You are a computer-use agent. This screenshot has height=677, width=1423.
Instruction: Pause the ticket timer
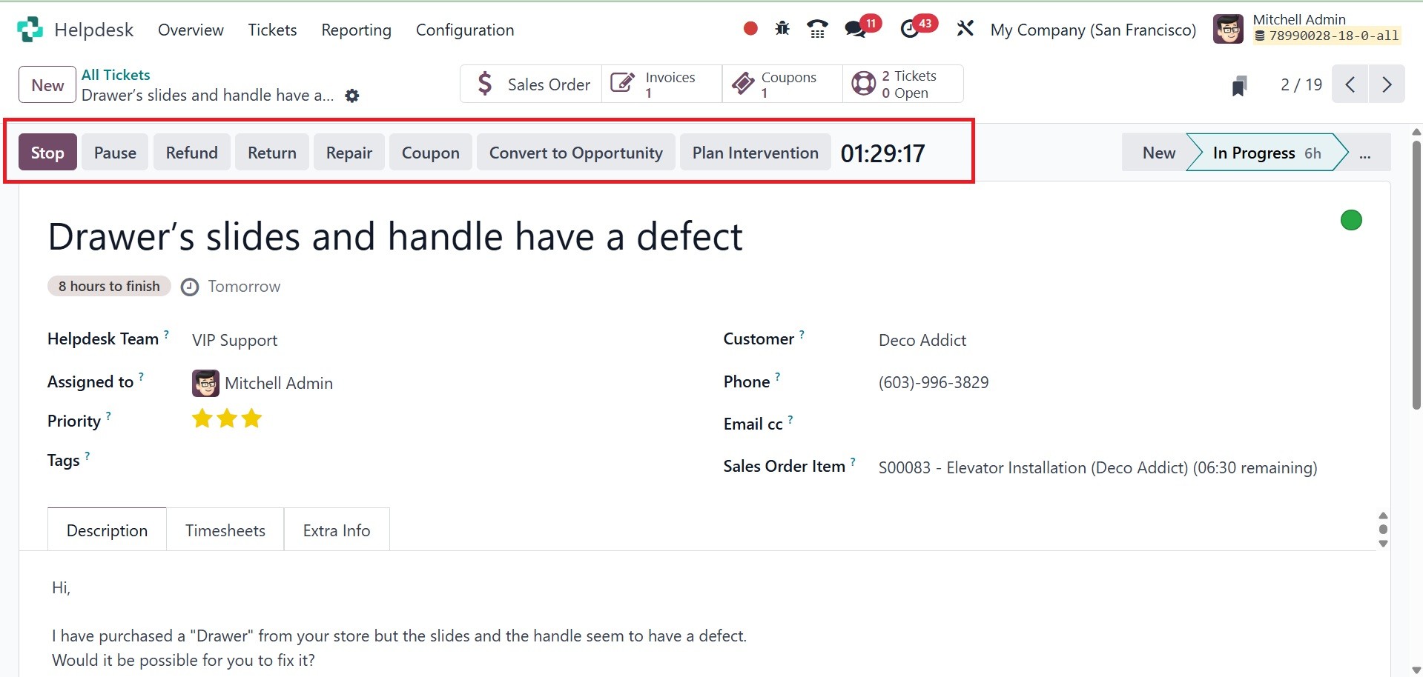115,153
